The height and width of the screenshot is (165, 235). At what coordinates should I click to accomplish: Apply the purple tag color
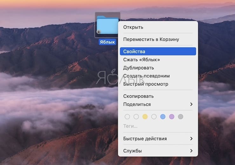(171, 117)
